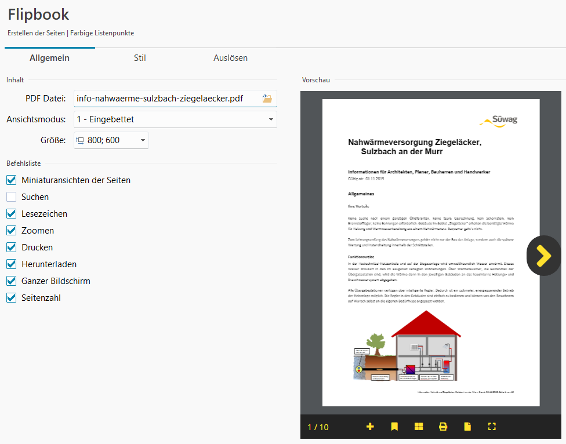566x444 pixels.
Task: Disable the Herunterladen option
Action: point(12,264)
